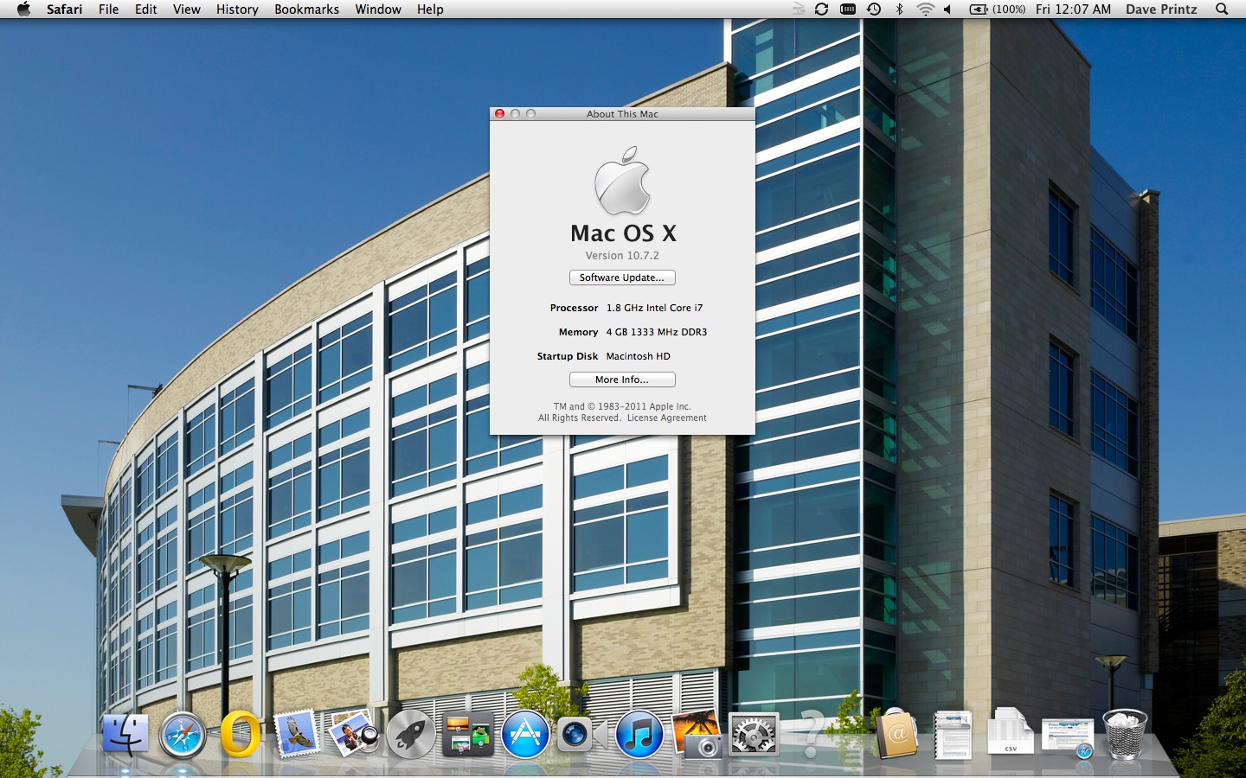Open Launchpad rocket icon
The image size is (1246, 778).
point(411,735)
